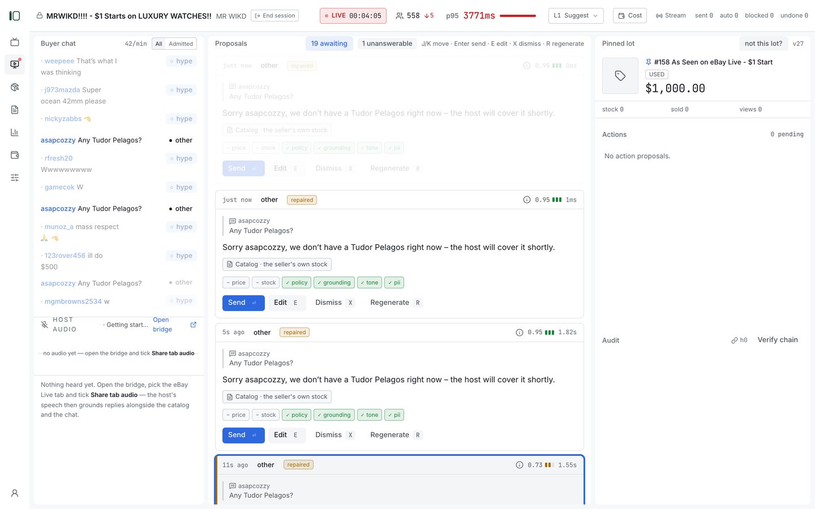Click the app logo in the top-left corner
Image resolution: width=815 pixels, height=509 pixels.
[x=15, y=16]
